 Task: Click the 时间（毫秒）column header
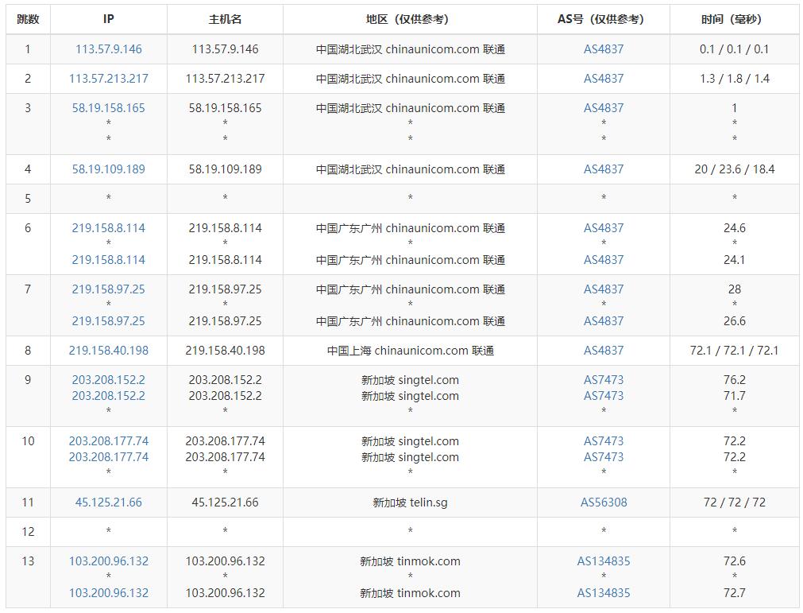point(735,19)
